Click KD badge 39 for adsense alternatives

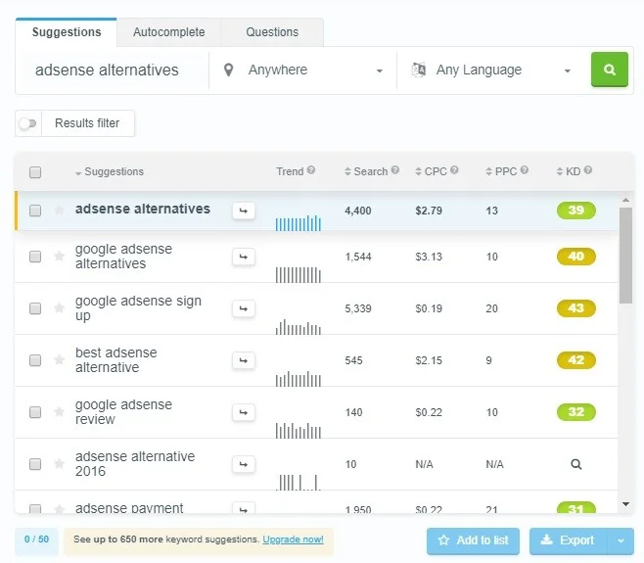pyautogui.click(x=576, y=211)
